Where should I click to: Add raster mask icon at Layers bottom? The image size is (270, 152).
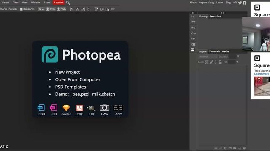[230, 148]
